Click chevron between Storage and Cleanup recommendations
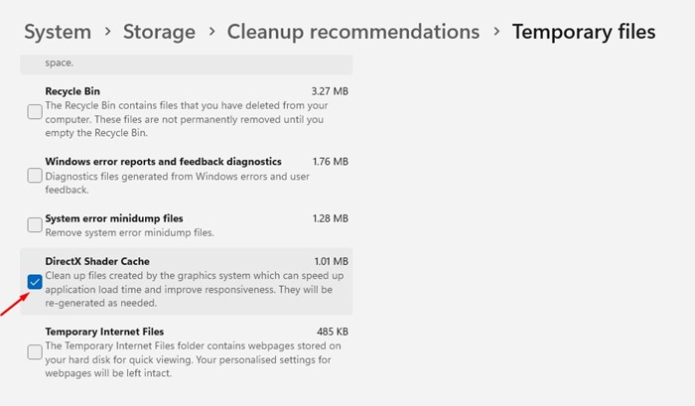This screenshot has width=695, height=406. 211,33
